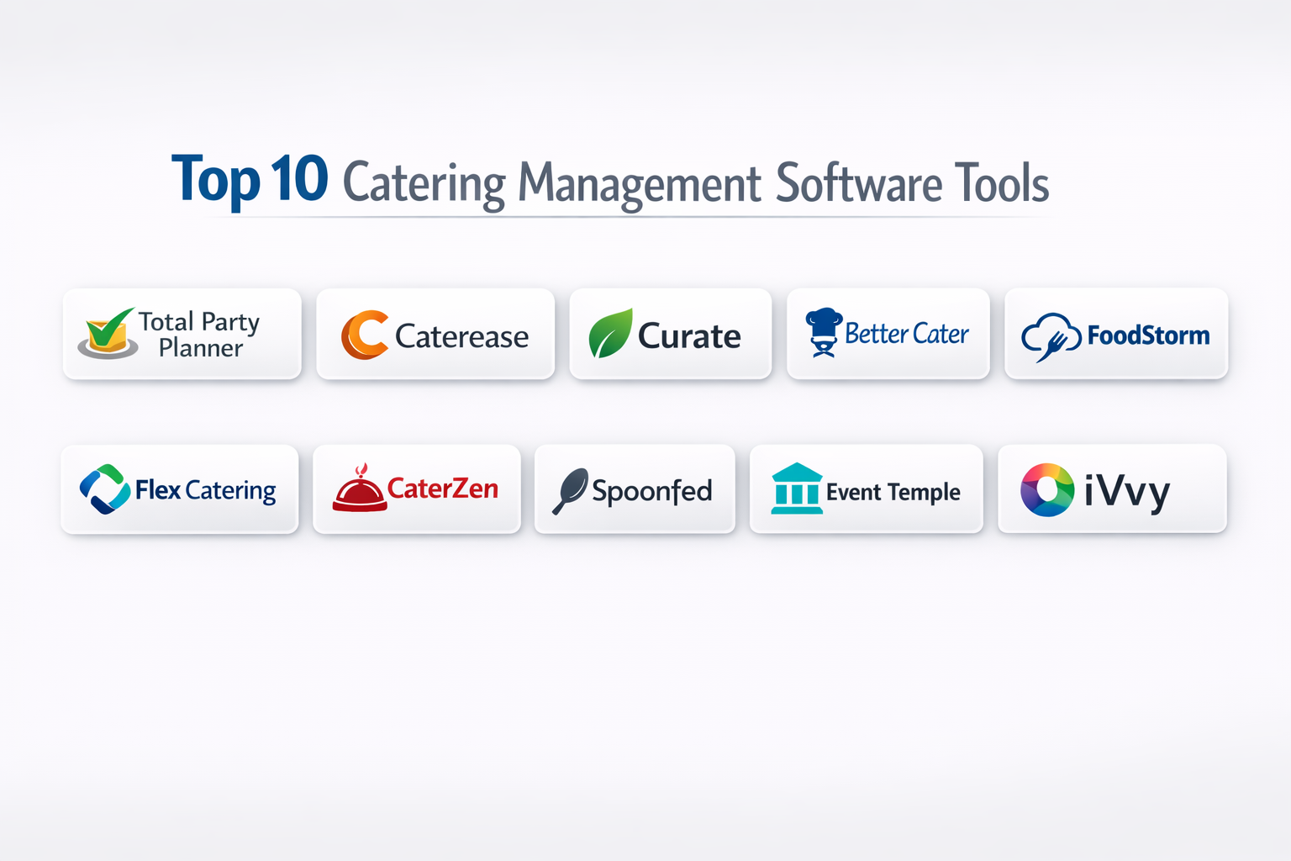Click the Top 10 Catering Management heading
This screenshot has width=1291, height=861.
click(610, 182)
